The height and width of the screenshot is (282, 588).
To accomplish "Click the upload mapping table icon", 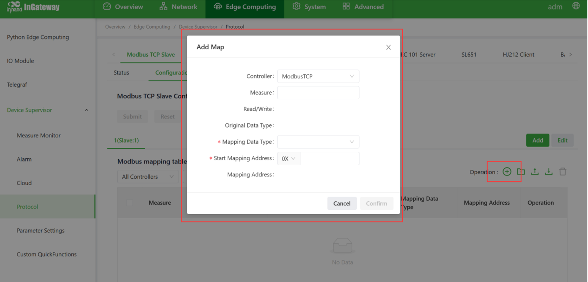I will (535, 172).
